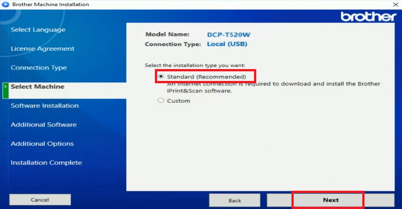
Task: Click the Additional Software step
Action: (43, 124)
